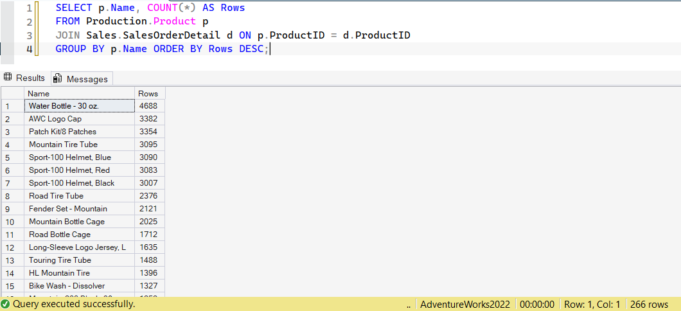Image resolution: width=681 pixels, height=311 pixels.
Task: Click the Rows value 1488
Action: (150, 260)
